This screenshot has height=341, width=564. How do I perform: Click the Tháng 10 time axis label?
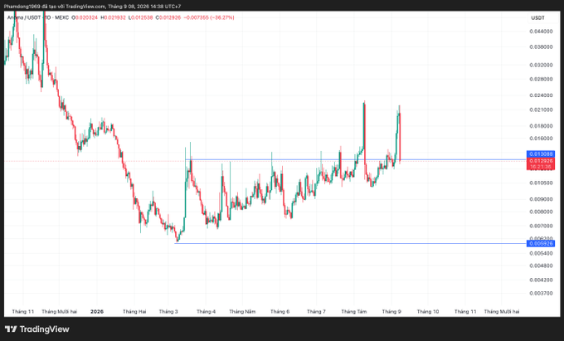pyautogui.click(x=428, y=311)
